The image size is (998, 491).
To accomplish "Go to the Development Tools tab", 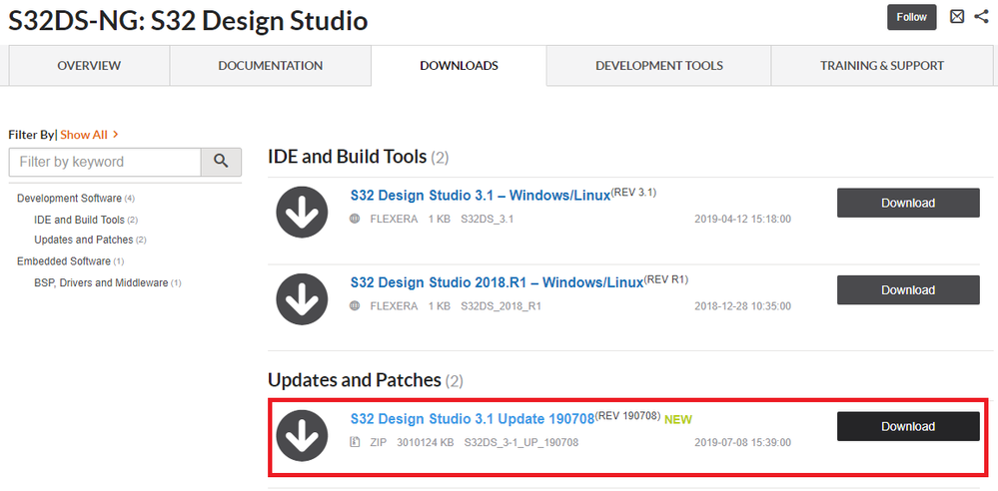I will (659, 66).
